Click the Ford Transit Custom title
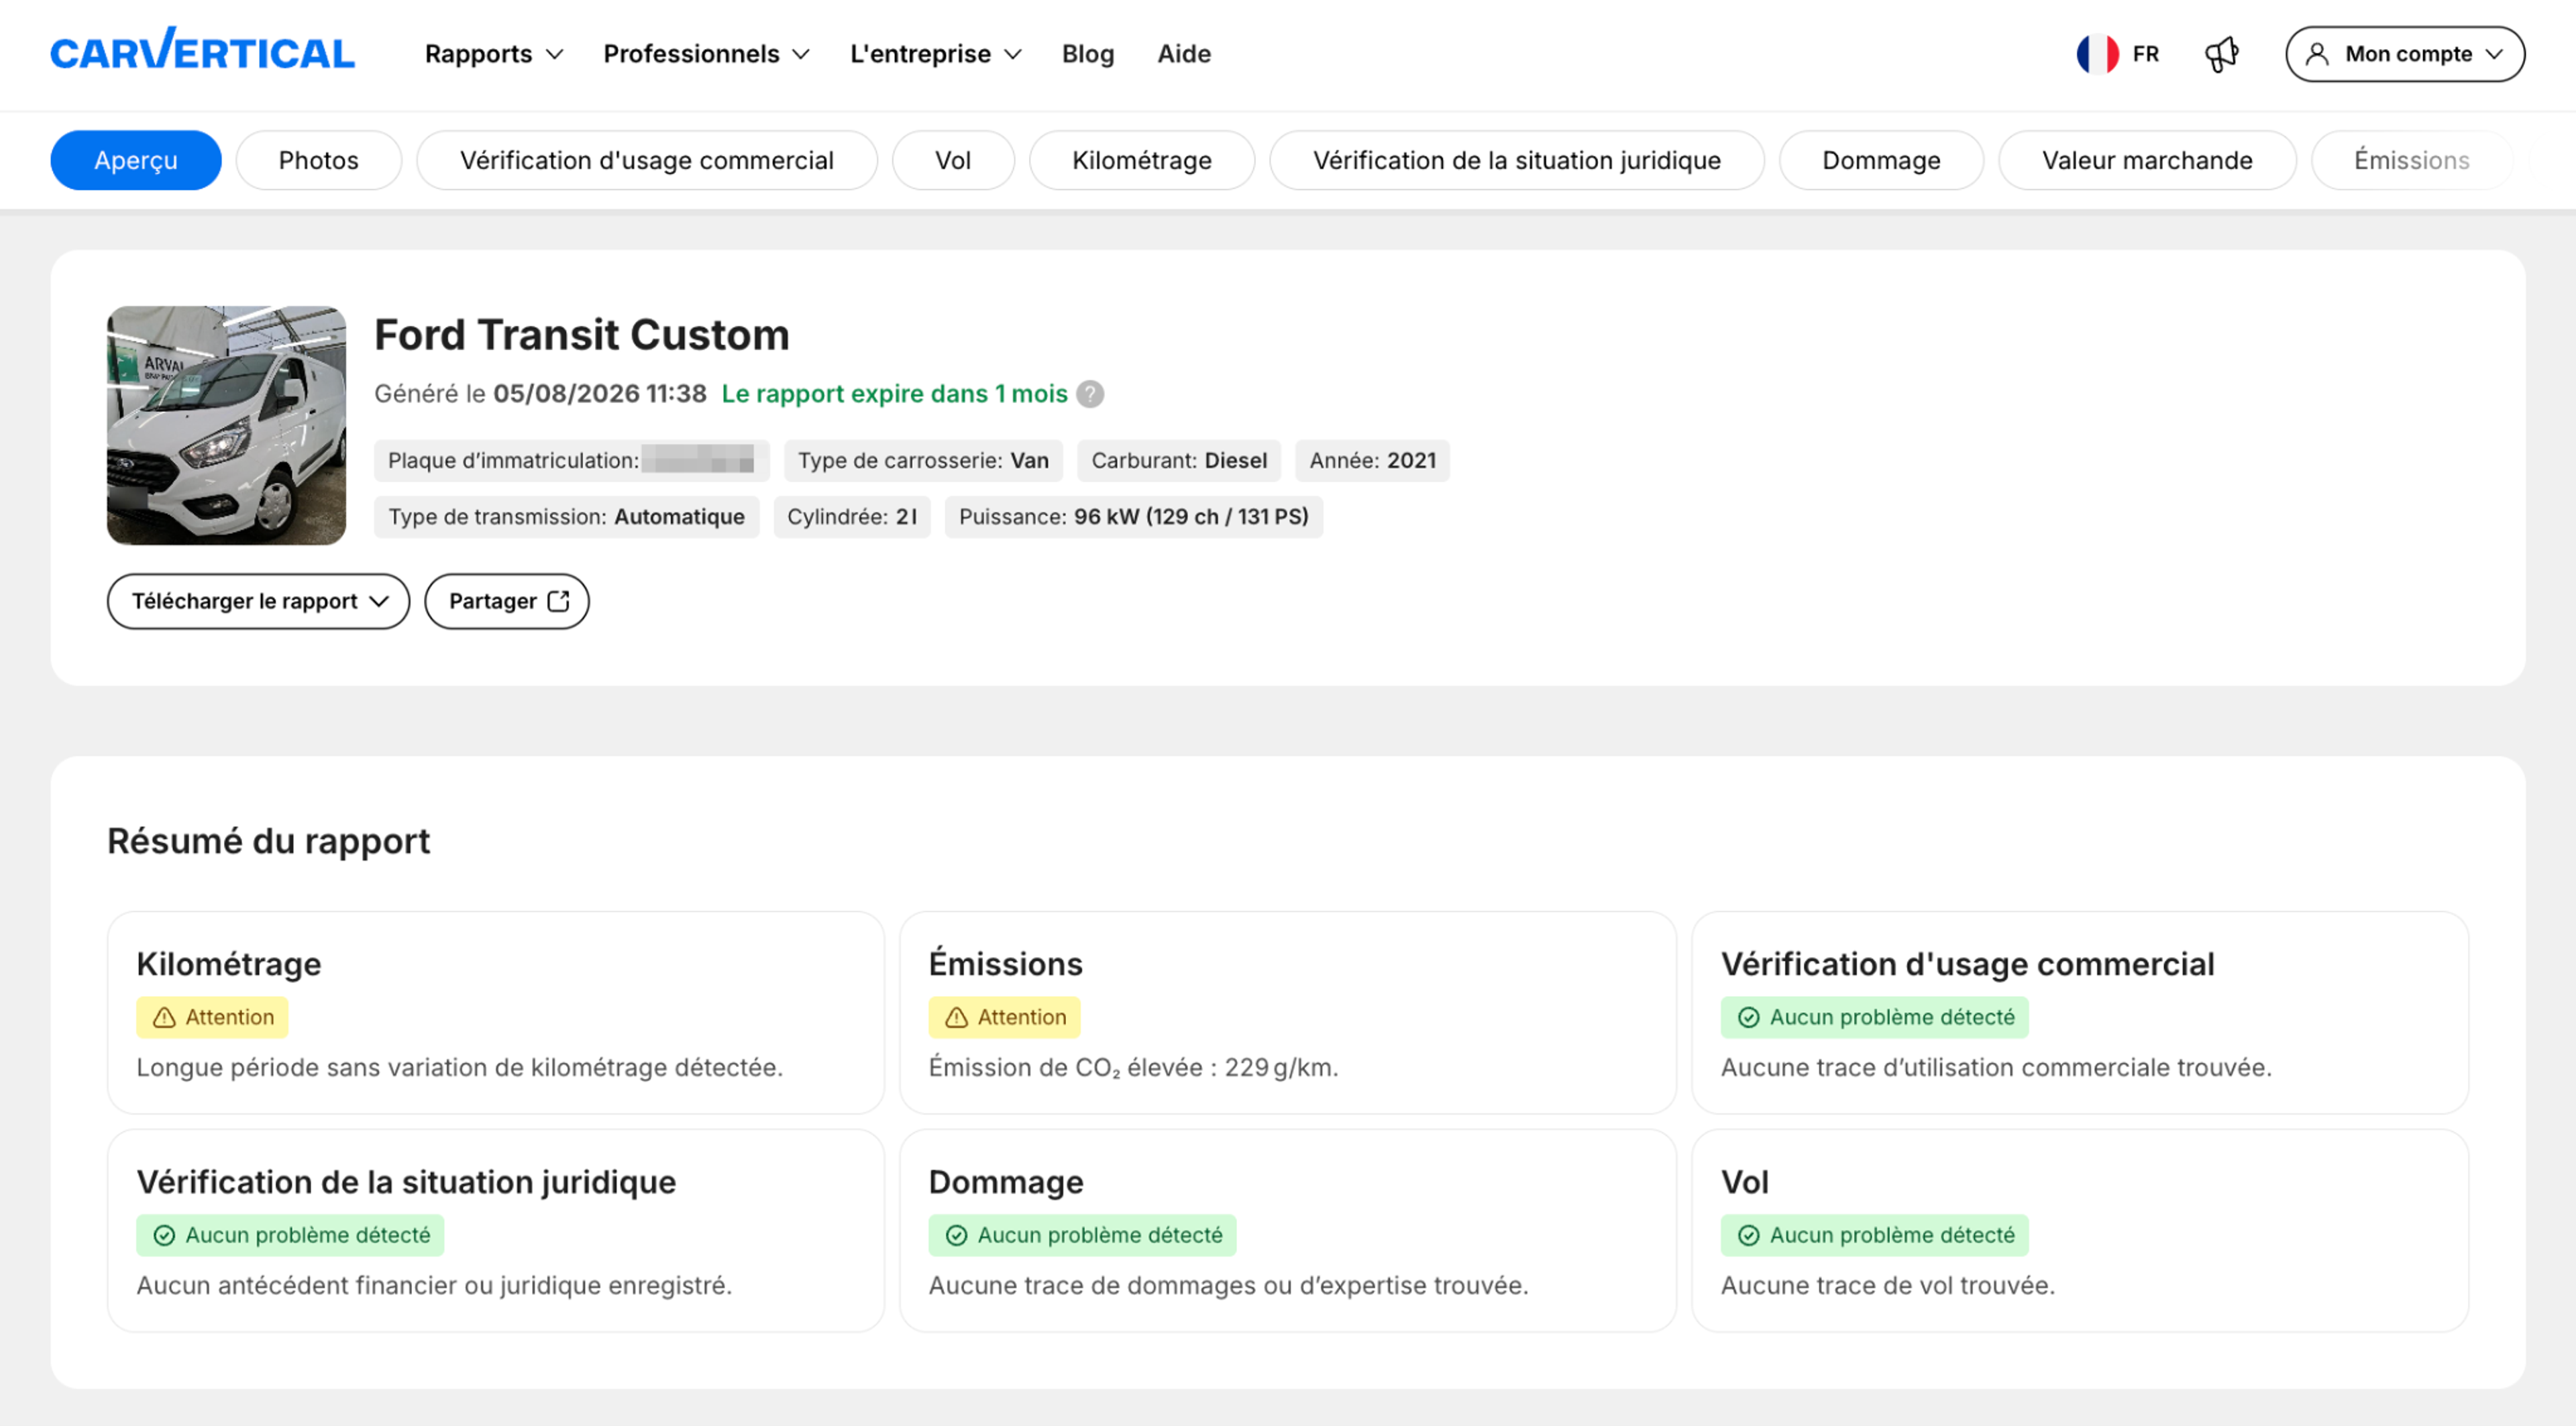Viewport: 2576px width, 1426px height. 582,335
